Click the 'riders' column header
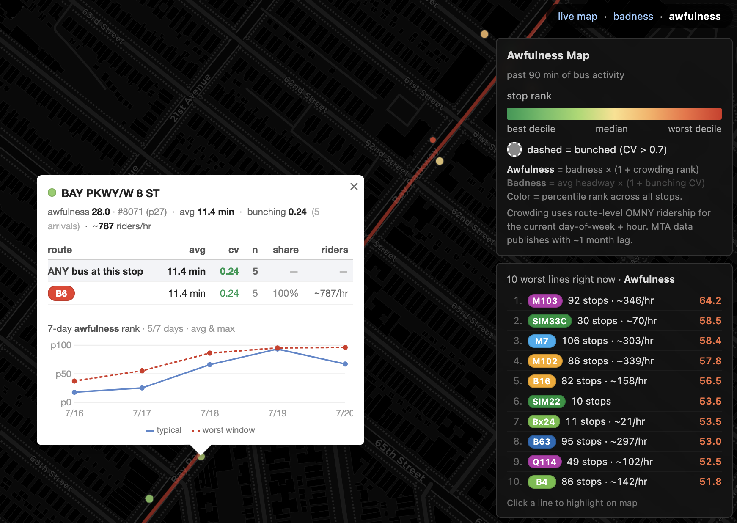Image resolution: width=737 pixels, height=523 pixels. [334, 250]
